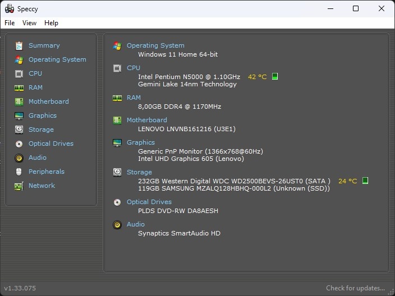
Task: Click the Intel UHD Graphics 605 text
Action: click(191, 159)
